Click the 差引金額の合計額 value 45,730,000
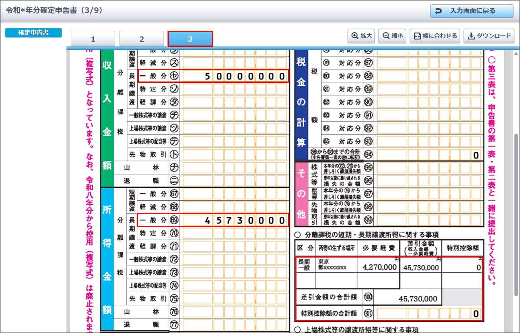This screenshot has height=333, width=520. 407,298
